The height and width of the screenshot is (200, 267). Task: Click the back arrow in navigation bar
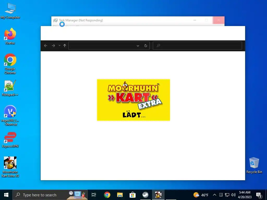click(x=45, y=46)
